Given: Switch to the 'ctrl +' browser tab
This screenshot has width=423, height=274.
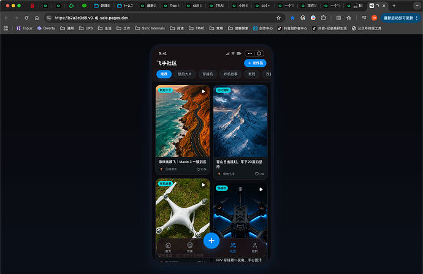Looking at the screenshot, I should pyautogui.click(x=263, y=6).
